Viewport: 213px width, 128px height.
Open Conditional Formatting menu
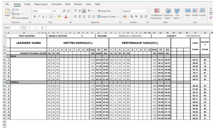click(156, 14)
